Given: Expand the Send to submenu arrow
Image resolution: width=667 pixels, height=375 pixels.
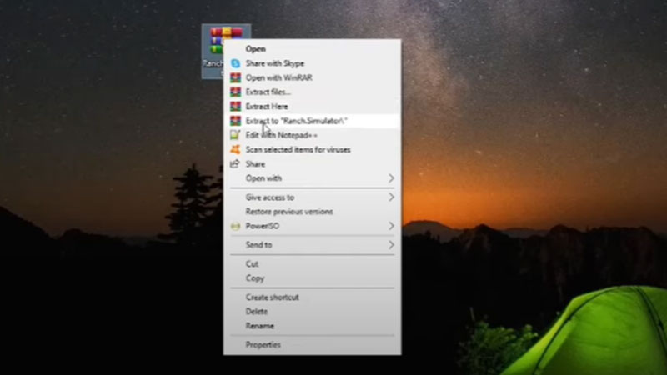Looking at the screenshot, I should click(391, 245).
